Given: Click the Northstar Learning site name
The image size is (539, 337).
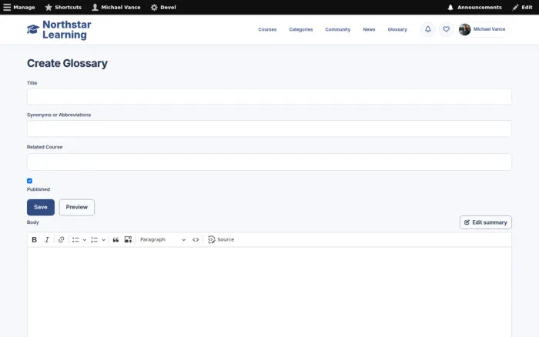Looking at the screenshot, I should [67, 29].
